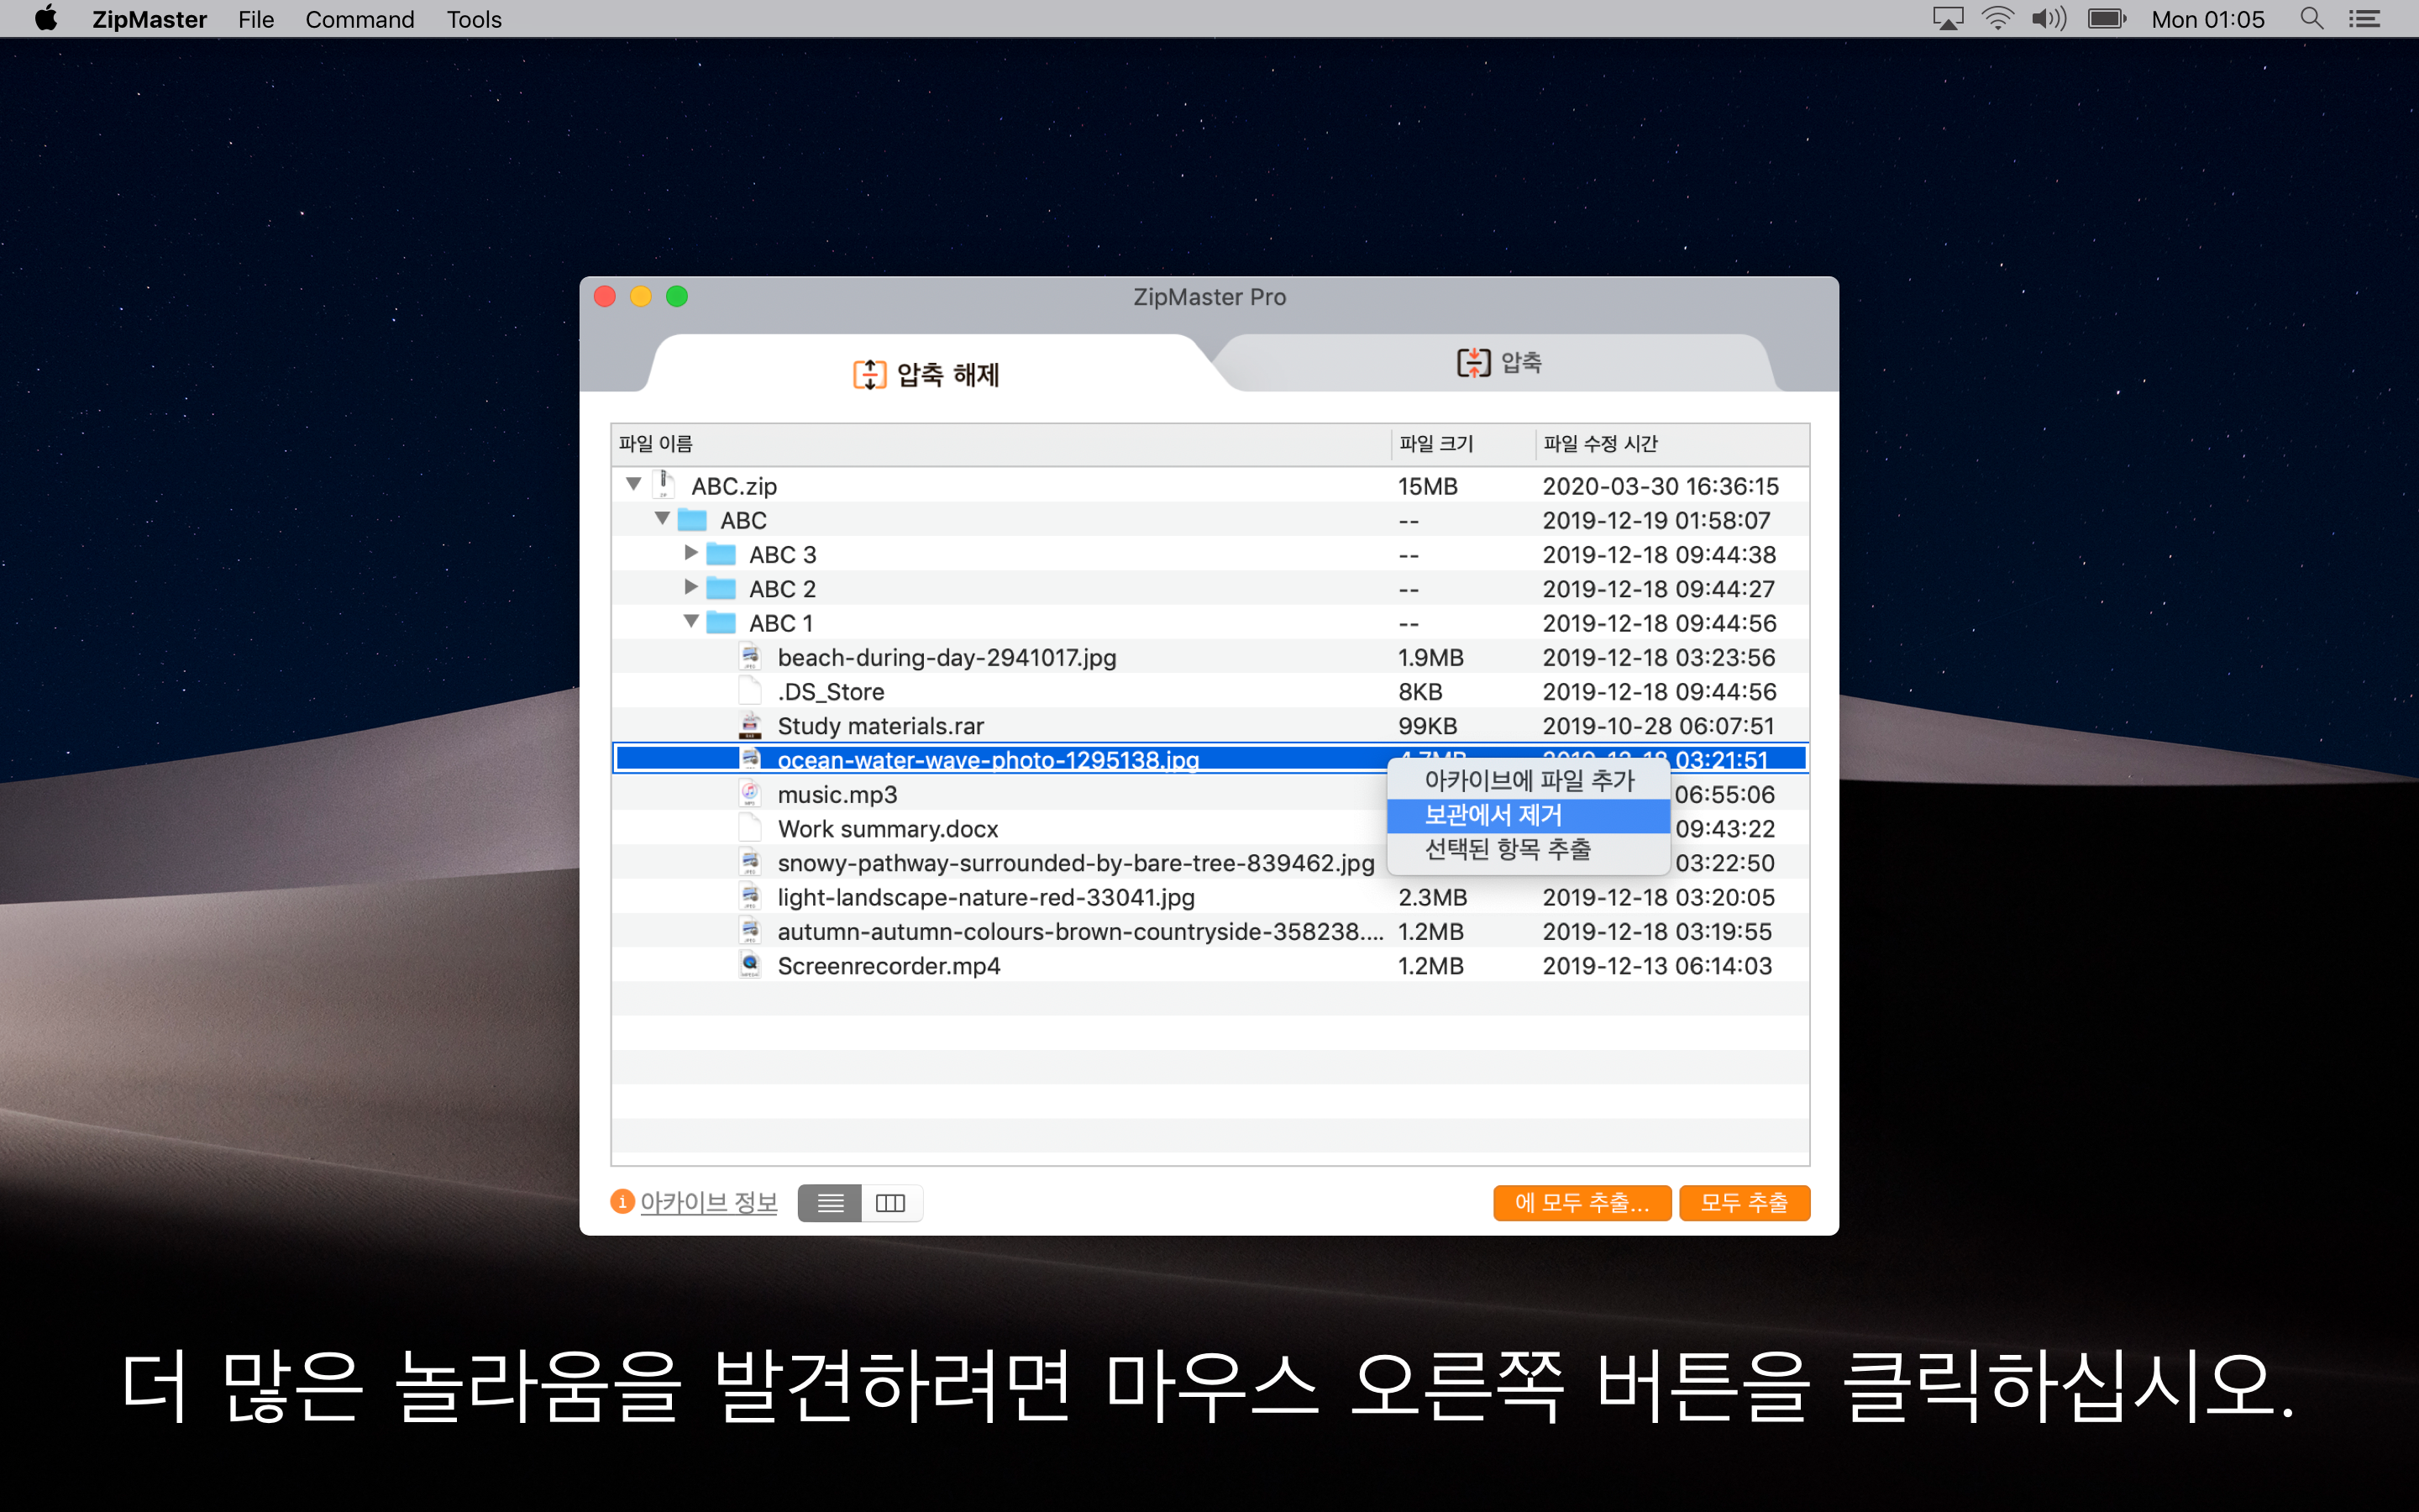Collapse the ABC 1 folder
Viewport: 2419px width, 1512px height.
pos(690,622)
